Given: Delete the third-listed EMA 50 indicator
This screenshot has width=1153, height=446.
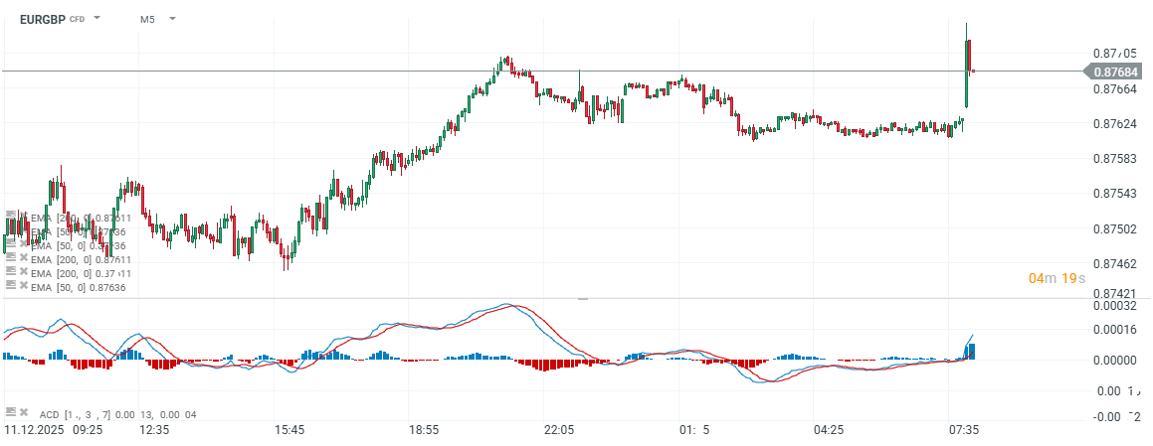Looking at the screenshot, I should [x=23, y=243].
